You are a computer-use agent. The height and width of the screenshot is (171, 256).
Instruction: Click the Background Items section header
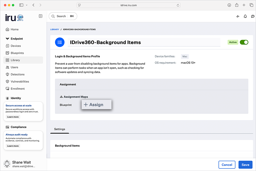67,146
